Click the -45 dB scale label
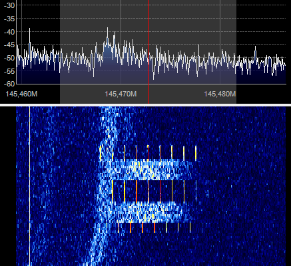Image resolution: width=291 pixels, height=266 pixels. [x=9, y=45]
